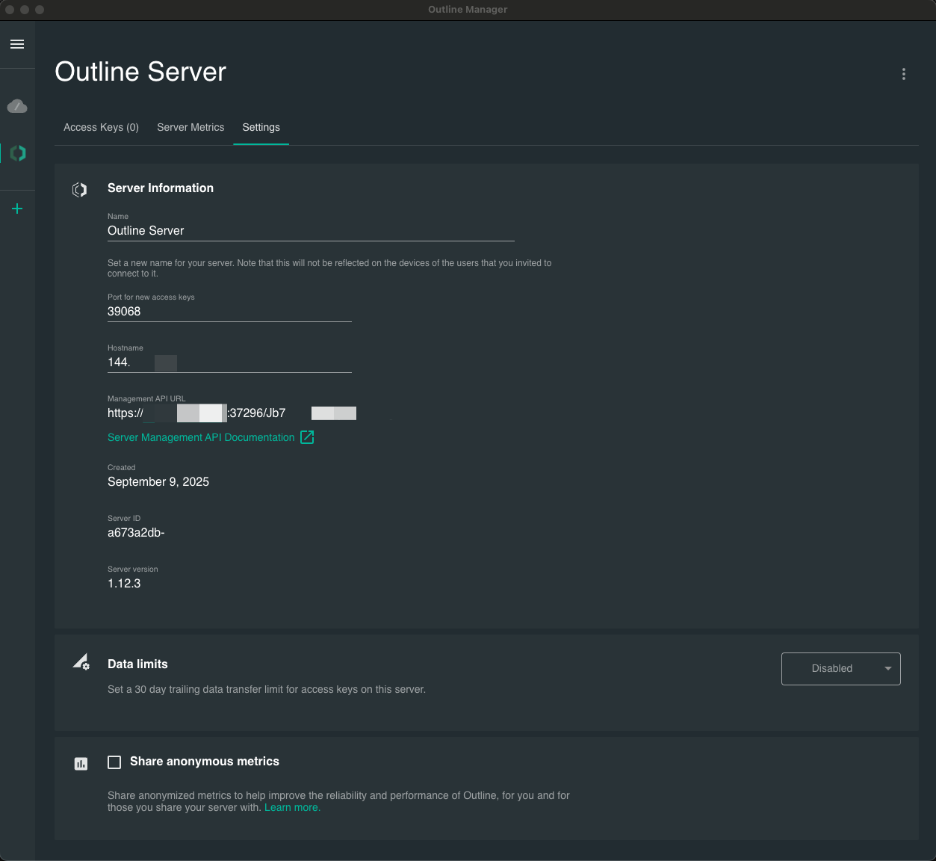This screenshot has width=936, height=861.
Task: Click the Server ID a673a2db- value
Action: click(x=136, y=533)
